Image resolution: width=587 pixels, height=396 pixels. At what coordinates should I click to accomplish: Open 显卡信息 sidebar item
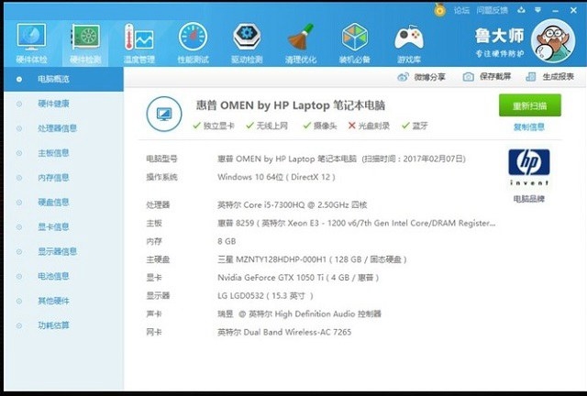(53, 226)
